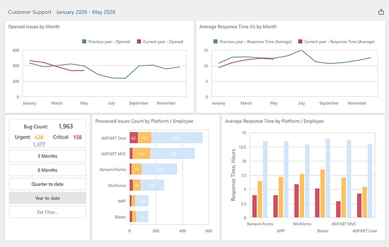This screenshot has width=389, height=247.
Task: Click the blue 1,377 value
Action: tap(39, 144)
